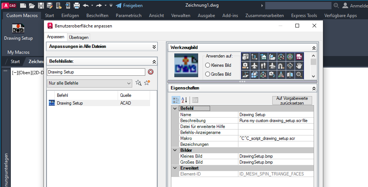Screen dimensions: 368x187
Task: Create a new command with star icon
Action: 147,82
